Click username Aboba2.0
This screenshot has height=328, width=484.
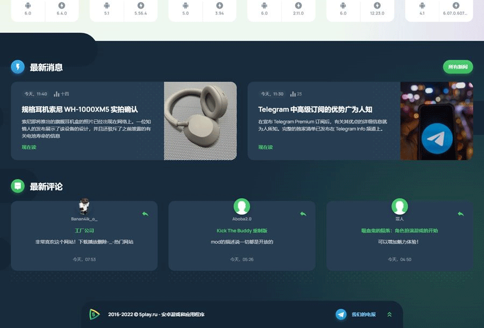pyautogui.click(x=241, y=219)
